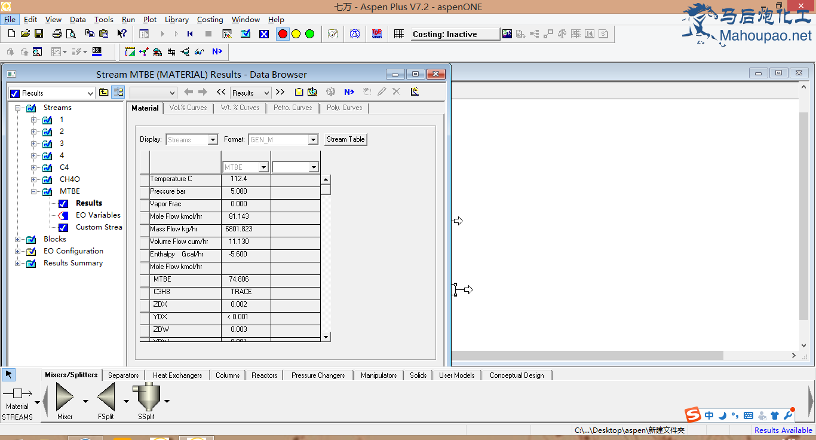Toggle the tree view icon in Data Browser
This screenshot has height=440, width=816.
[x=118, y=92]
